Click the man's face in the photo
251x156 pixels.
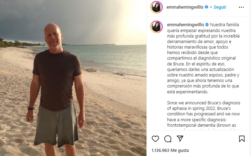[53, 37]
